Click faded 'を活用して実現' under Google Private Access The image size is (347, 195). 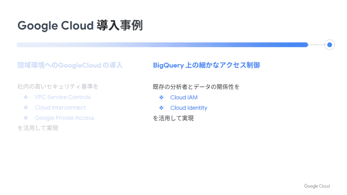point(38,128)
